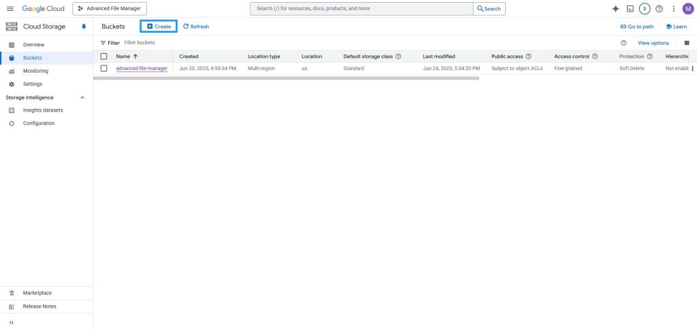Activate Cloud Shell terminal icon
Screen dimensions: 697x331
pyautogui.click(x=630, y=9)
